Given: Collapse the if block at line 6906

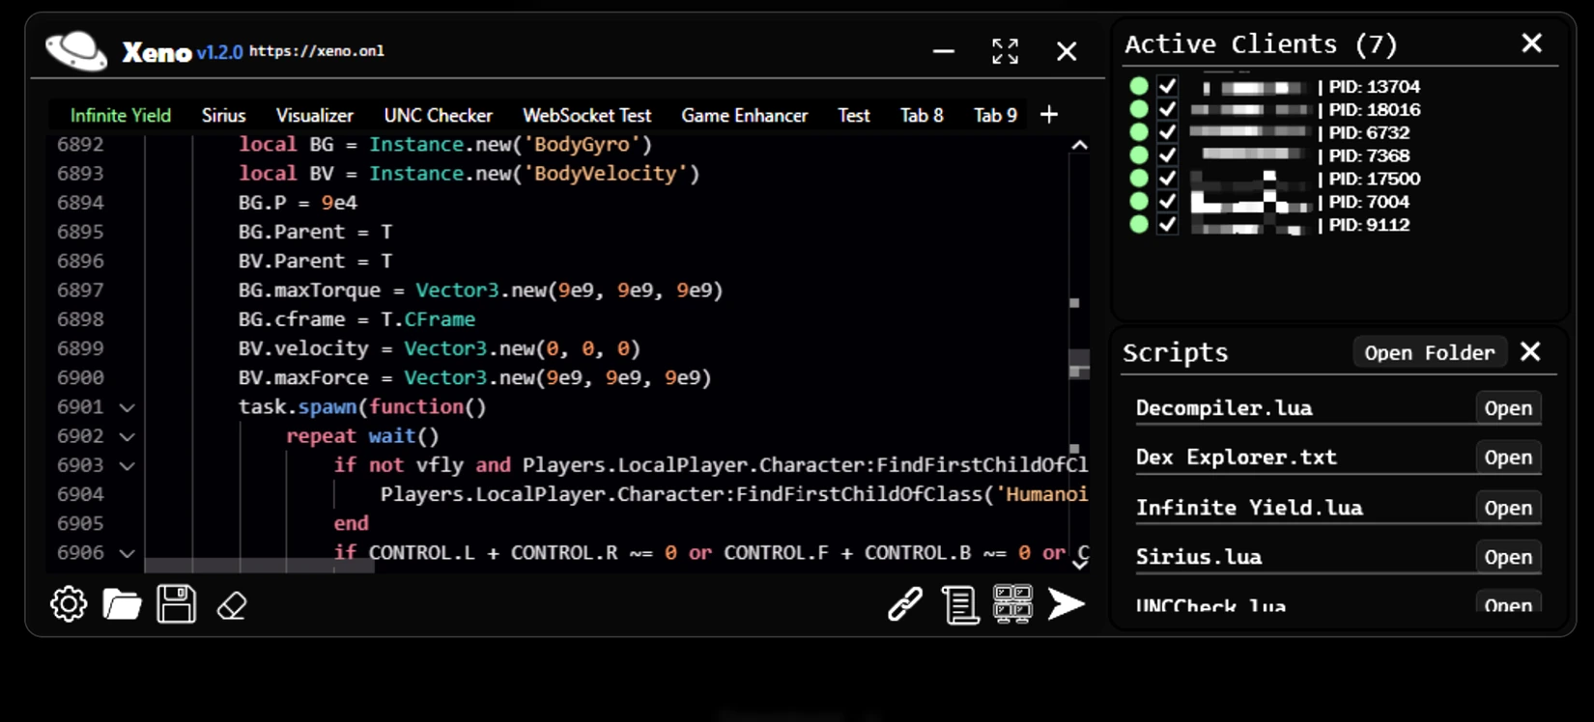Looking at the screenshot, I should 127,553.
